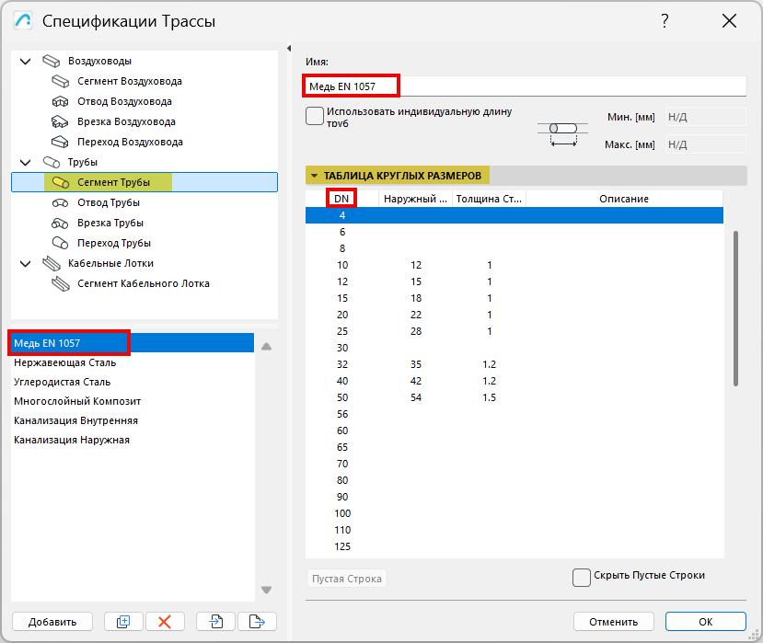The width and height of the screenshot is (763, 643).
Task: Click the Пустая Строка button
Action: click(x=346, y=579)
